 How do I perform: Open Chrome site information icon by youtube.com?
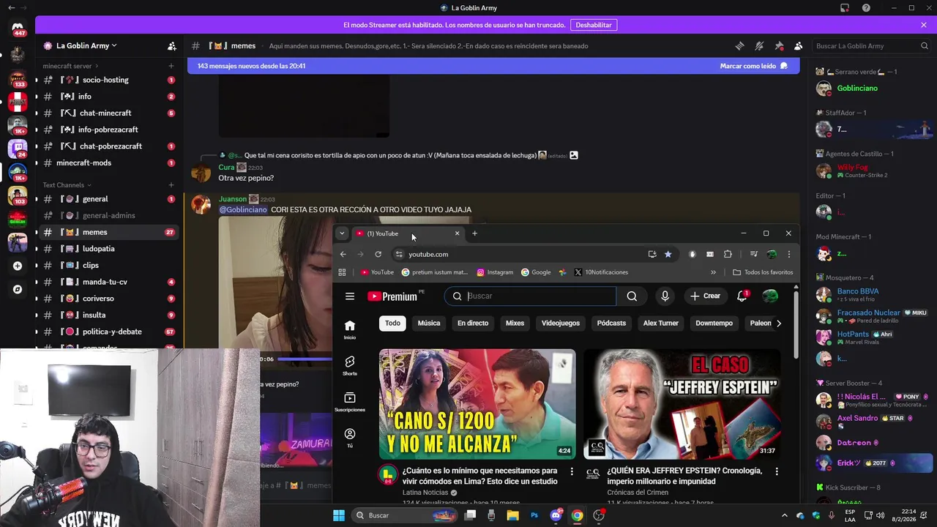[398, 254]
